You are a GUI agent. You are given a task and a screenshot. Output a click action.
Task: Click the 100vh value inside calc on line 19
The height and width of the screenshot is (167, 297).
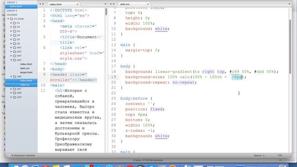[215, 77]
